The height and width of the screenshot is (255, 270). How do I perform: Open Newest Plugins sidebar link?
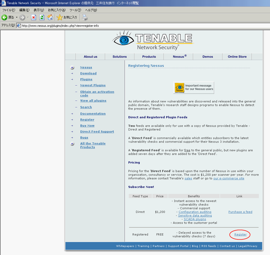[x=93, y=85]
